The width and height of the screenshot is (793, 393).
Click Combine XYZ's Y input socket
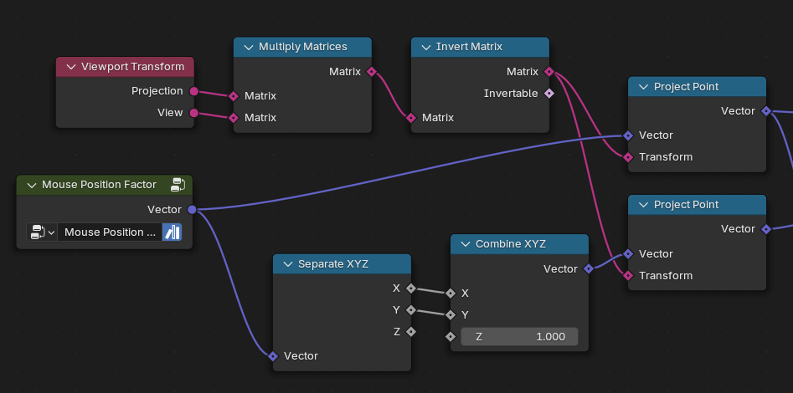[451, 315]
